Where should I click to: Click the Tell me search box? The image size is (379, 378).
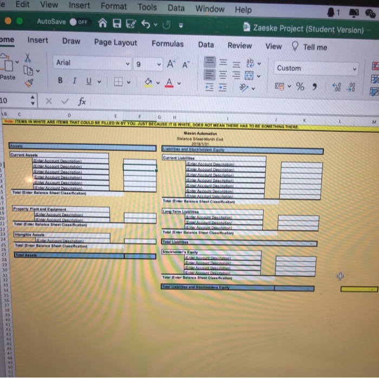tap(310, 47)
